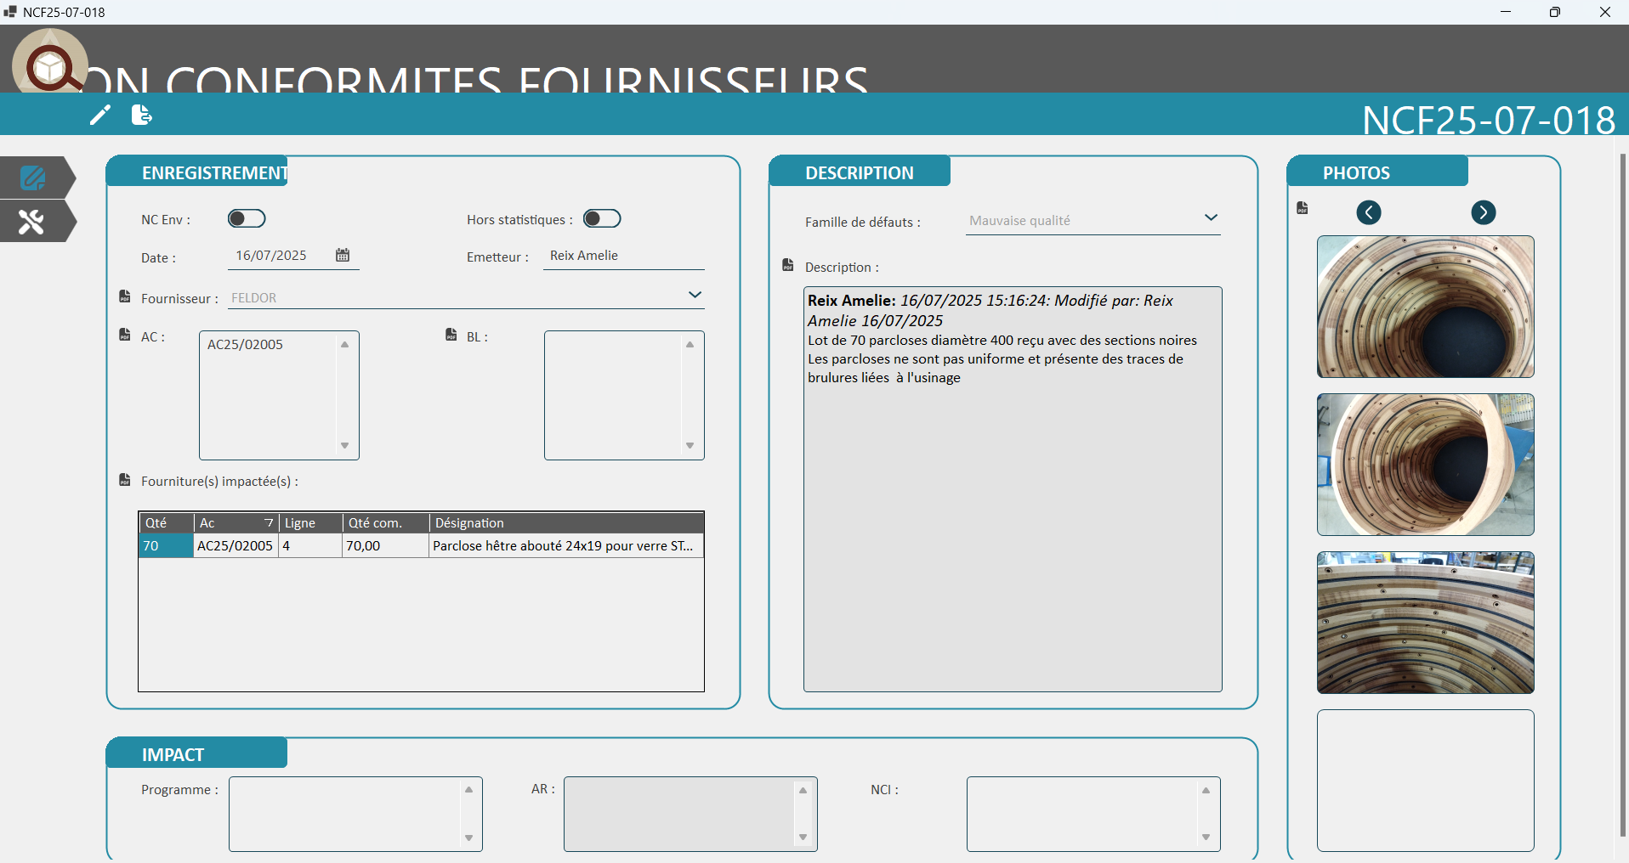Click the PDF icon next to BL
Screen dimensions: 1629x863
[x=451, y=335]
